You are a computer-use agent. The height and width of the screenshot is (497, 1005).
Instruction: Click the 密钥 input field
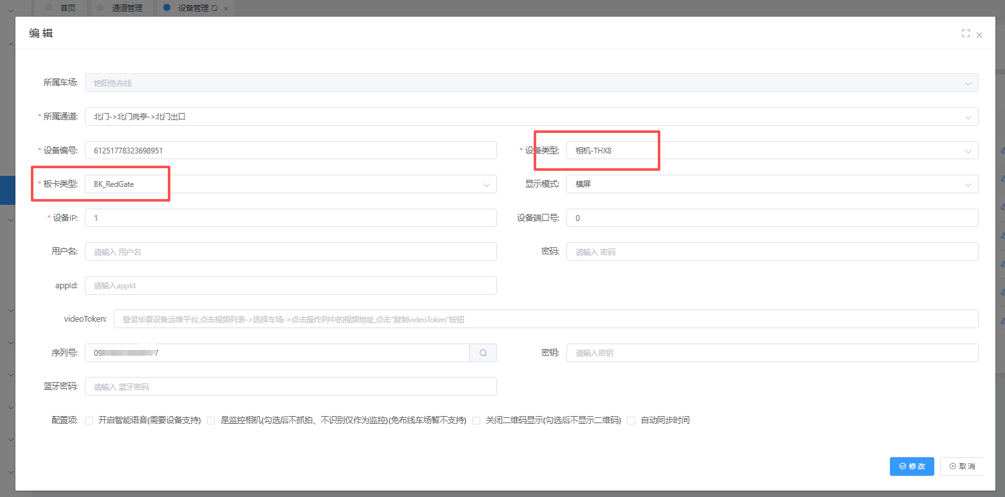[772, 353]
